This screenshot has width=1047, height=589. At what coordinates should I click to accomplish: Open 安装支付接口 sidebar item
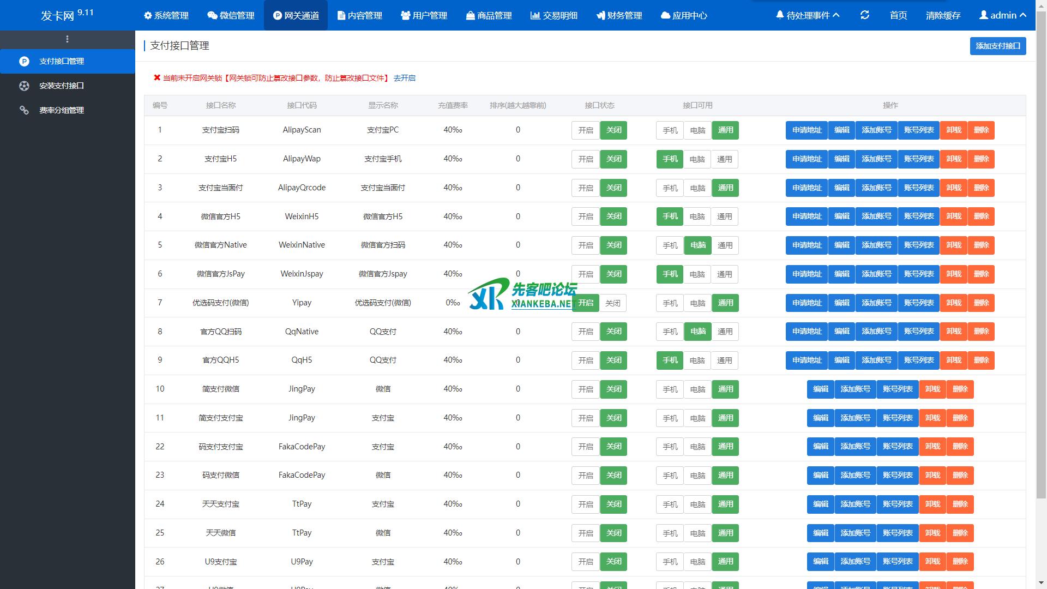pos(62,86)
